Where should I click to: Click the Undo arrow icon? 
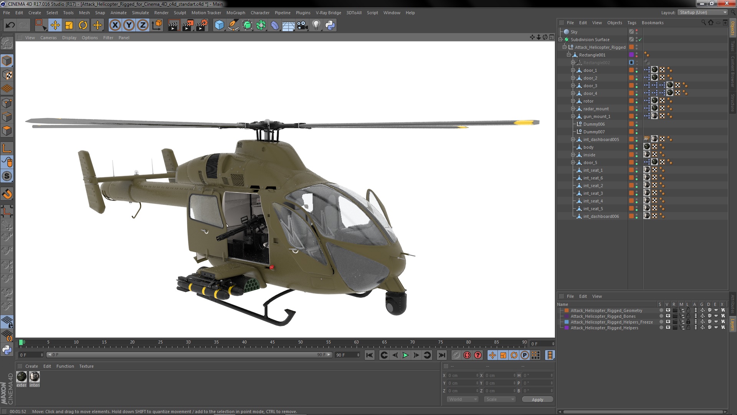10,25
